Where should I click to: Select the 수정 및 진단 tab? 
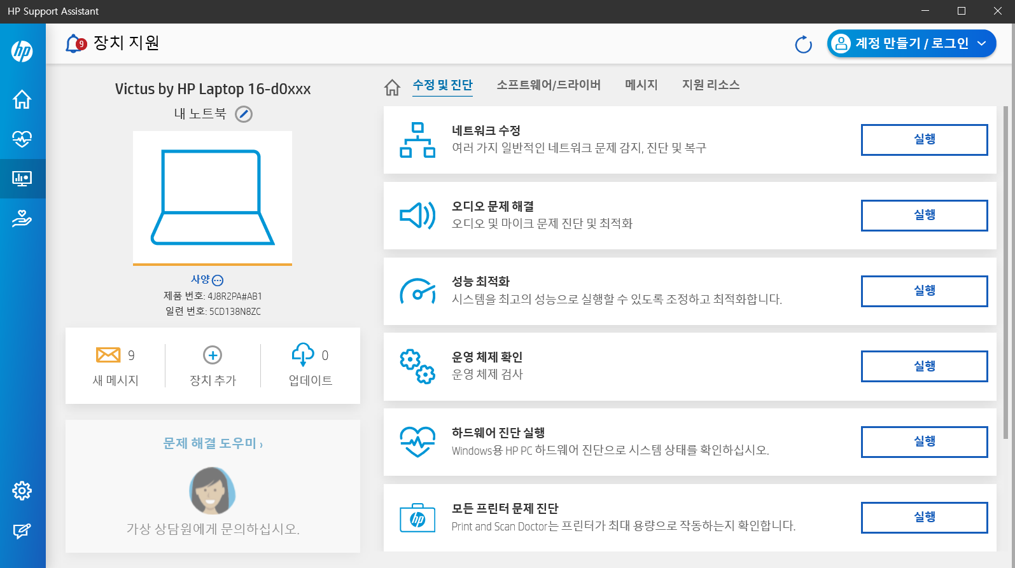click(x=443, y=85)
